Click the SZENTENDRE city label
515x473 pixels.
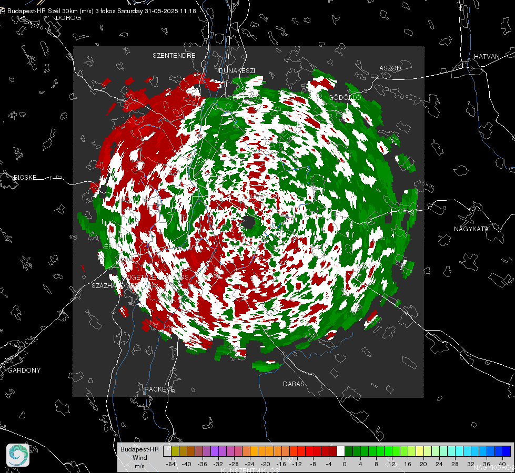[x=174, y=56]
